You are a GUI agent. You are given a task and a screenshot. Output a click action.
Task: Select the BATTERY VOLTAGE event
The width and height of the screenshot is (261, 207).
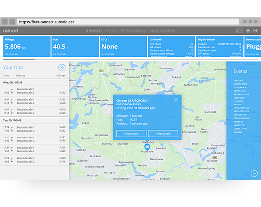241,94
